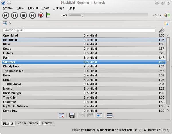Select the track This Killer

pyautogui.click(x=84, y=97)
